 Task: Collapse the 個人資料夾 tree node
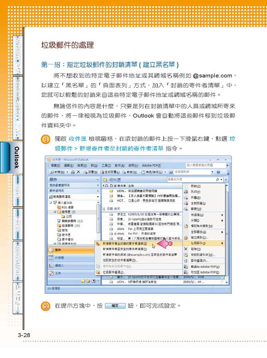tap(50, 203)
